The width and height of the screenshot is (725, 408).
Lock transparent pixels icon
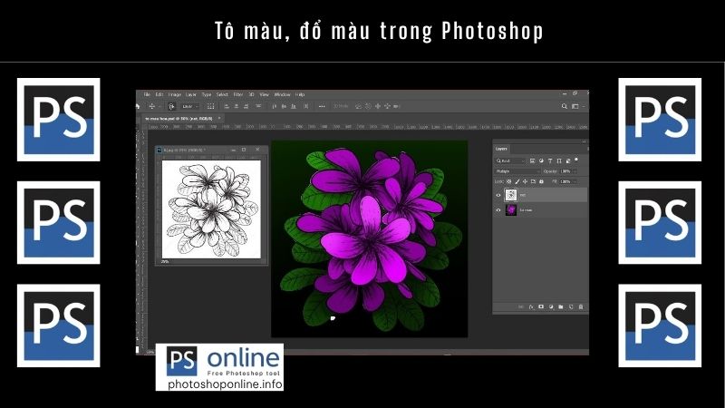(509, 182)
